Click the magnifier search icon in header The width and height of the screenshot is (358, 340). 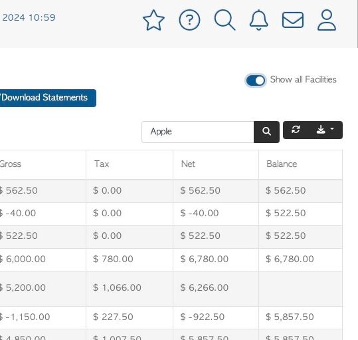(x=224, y=20)
